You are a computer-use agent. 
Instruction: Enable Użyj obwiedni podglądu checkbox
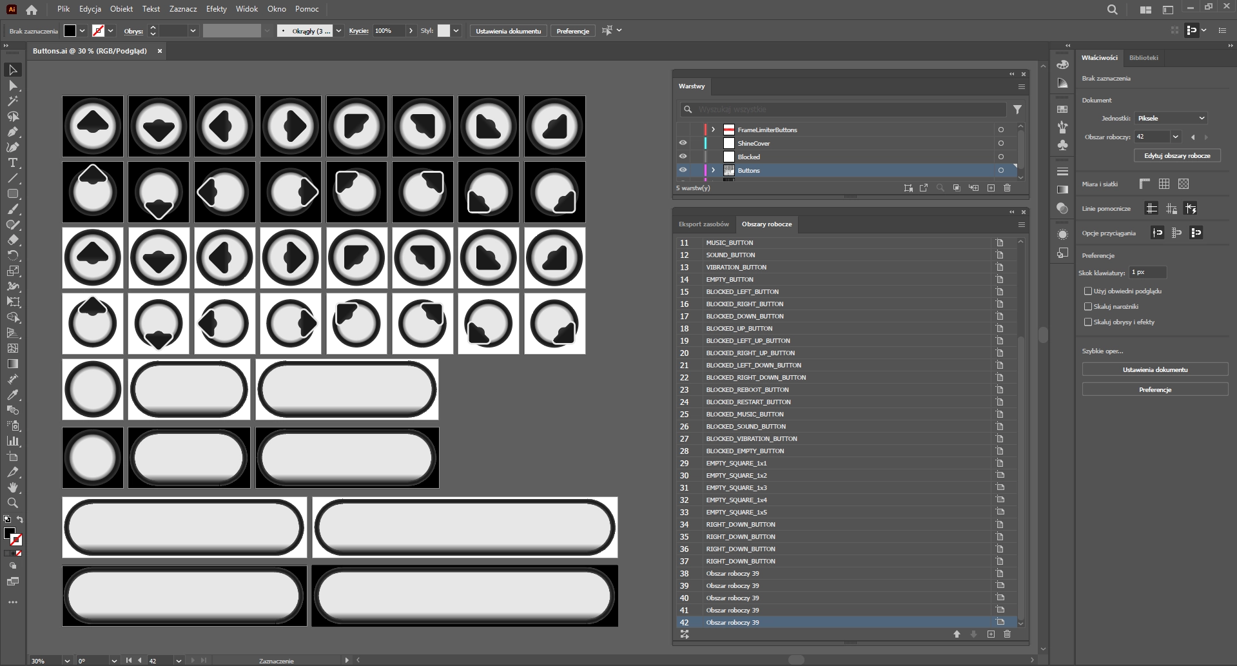point(1088,291)
